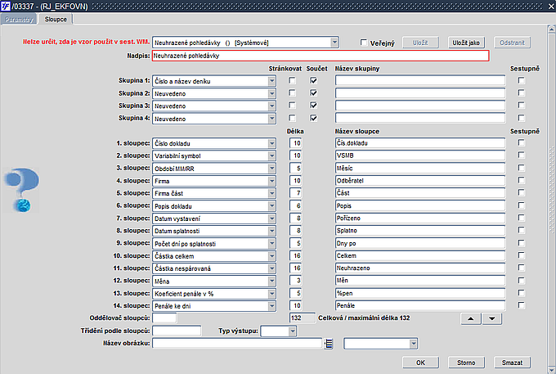Image resolution: width=556 pixels, height=374 pixels.
Task: Enable Stránkovat for Skupina 1
Action: [x=292, y=80]
